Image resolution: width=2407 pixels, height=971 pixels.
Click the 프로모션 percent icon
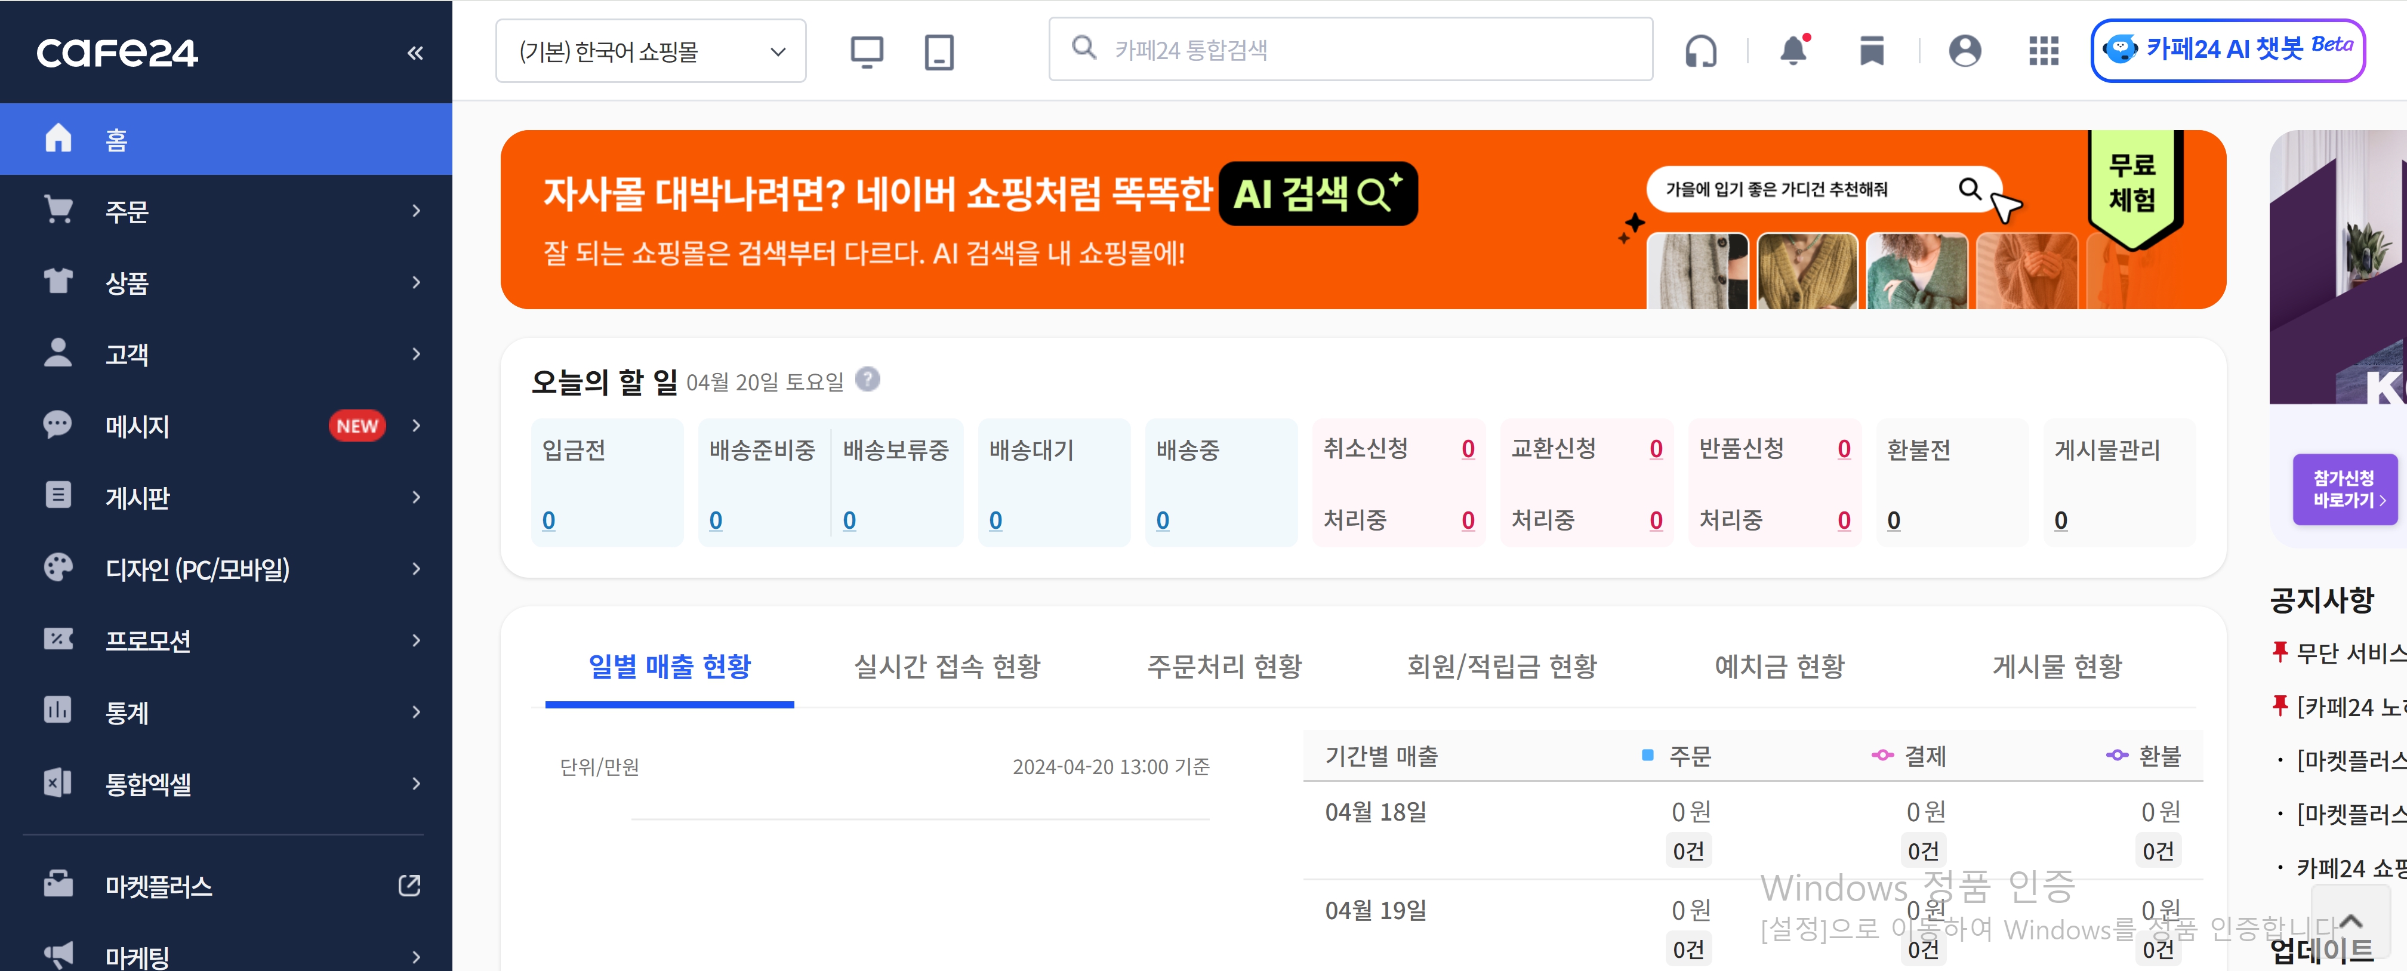tap(58, 639)
